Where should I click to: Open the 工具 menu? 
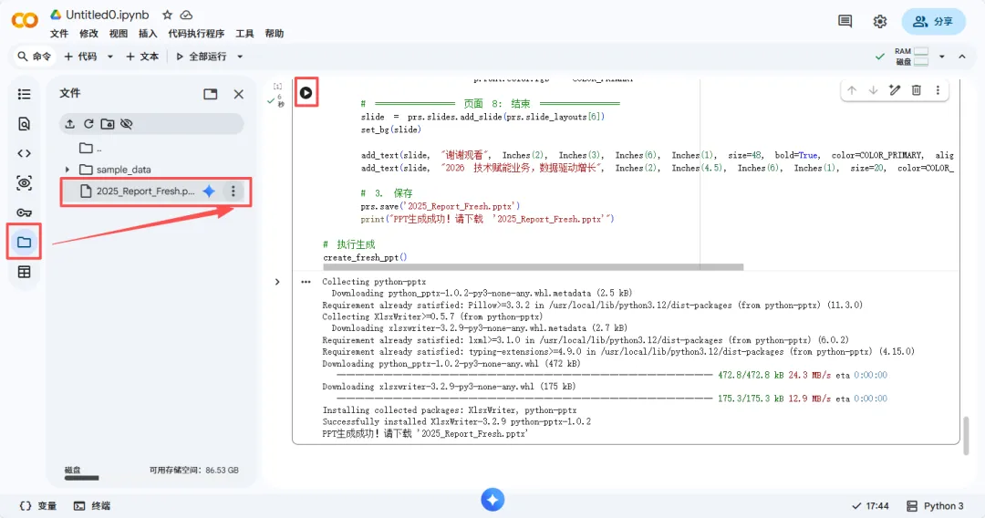(244, 34)
